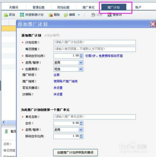This screenshot has height=157, width=156.
Task: Click the 搜索词 search terms icon
Action: pyautogui.click(x=110, y=15)
